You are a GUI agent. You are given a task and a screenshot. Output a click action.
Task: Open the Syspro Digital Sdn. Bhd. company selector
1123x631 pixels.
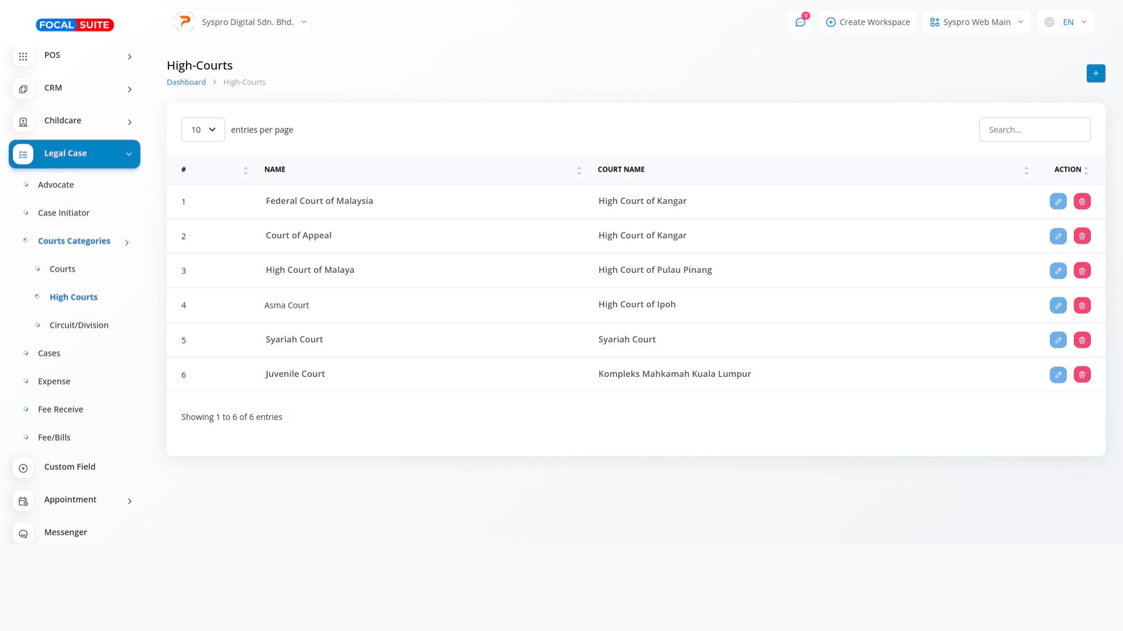click(x=242, y=22)
